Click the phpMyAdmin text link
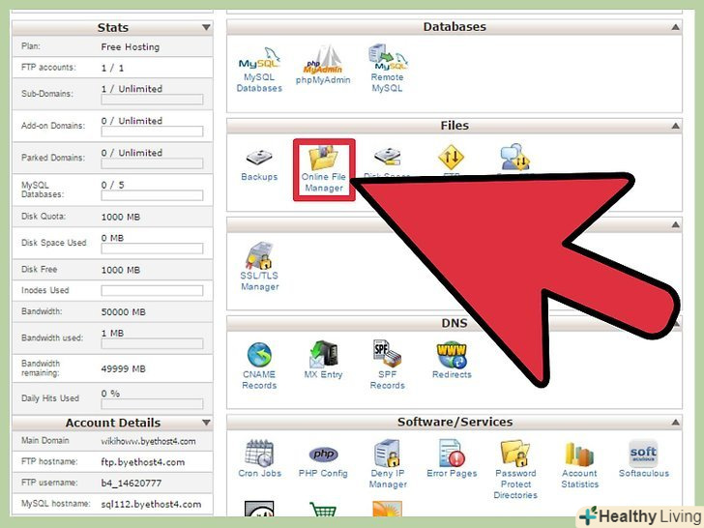Image resolution: width=704 pixels, height=528 pixels. click(323, 80)
